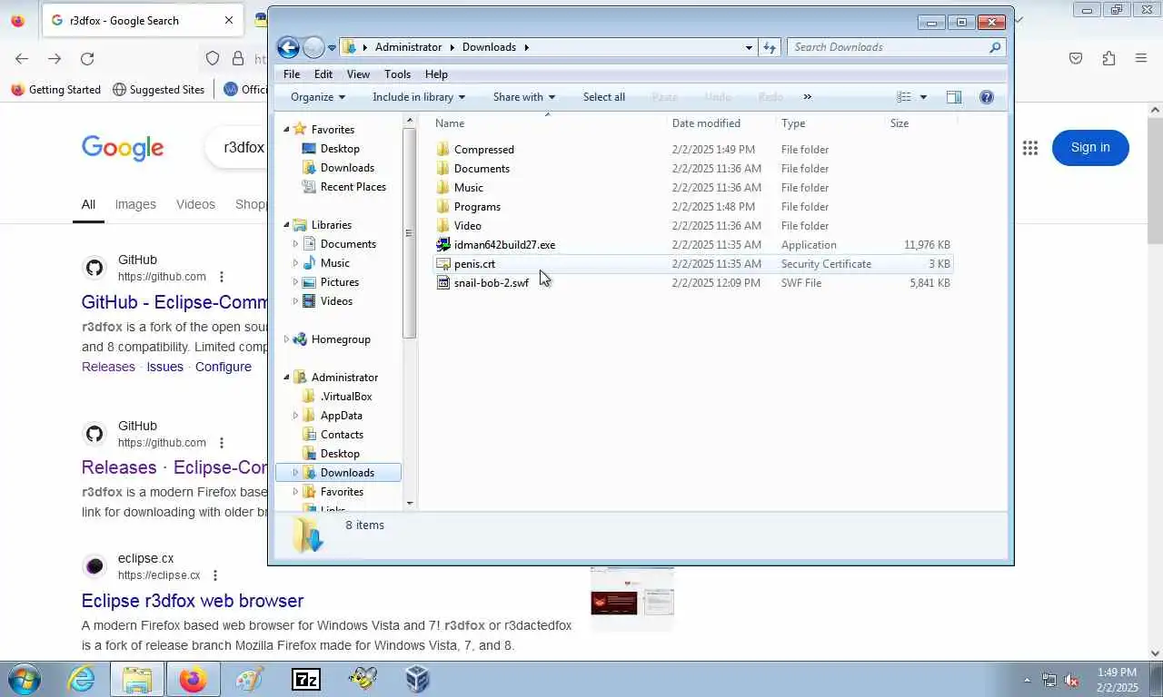Change your view icon in Explorer

(904, 97)
